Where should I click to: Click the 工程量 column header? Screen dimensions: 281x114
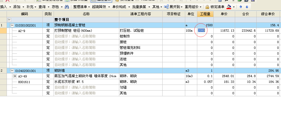point(205,14)
